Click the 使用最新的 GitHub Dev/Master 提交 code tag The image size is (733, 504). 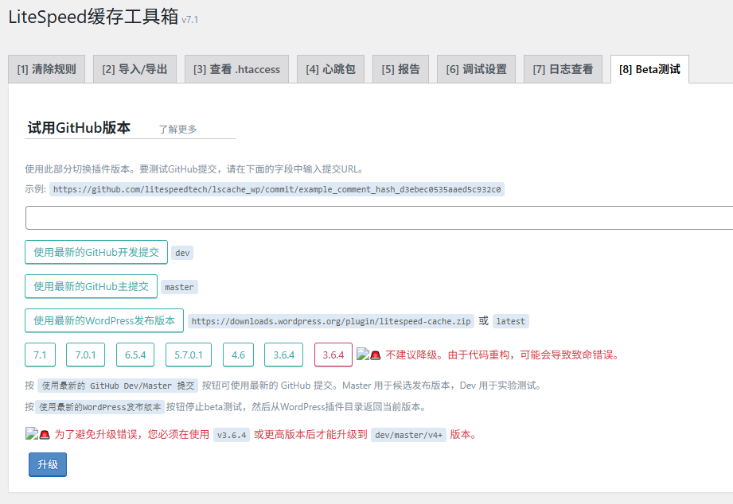click(x=118, y=386)
